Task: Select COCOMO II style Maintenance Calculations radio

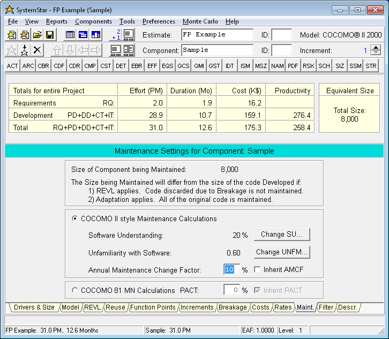Action: (x=74, y=219)
